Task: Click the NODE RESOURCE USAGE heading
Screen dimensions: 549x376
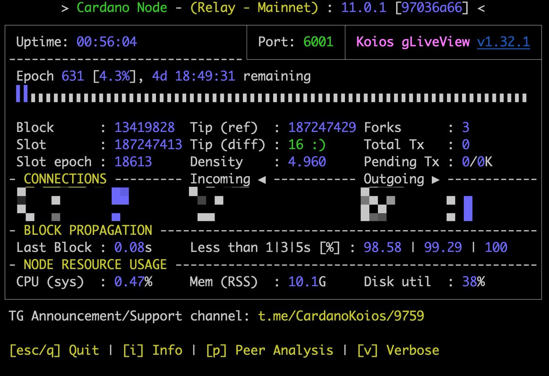Action: click(95, 265)
